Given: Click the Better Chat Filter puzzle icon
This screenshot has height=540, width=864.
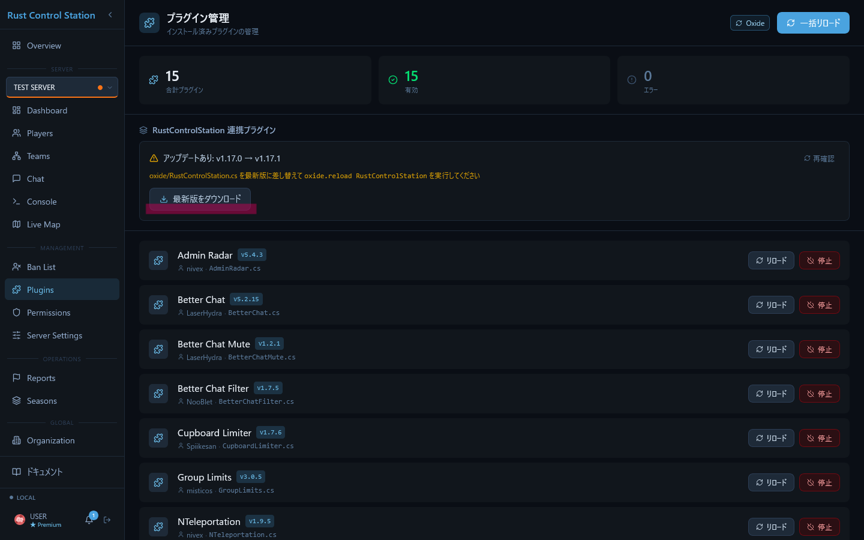Looking at the screenshot, I should coord(158,394).
